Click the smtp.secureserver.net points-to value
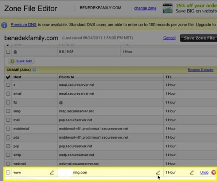The image size is (217, 181). click(76, 155)
